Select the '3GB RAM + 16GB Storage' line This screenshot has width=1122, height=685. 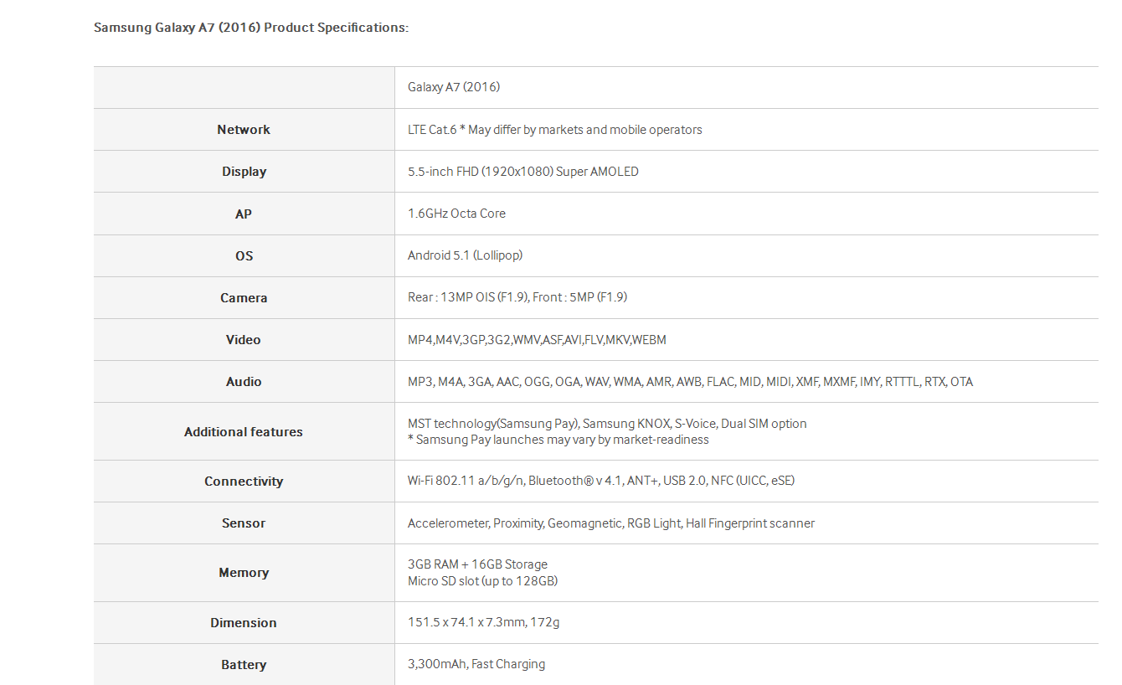pos(477,564)
